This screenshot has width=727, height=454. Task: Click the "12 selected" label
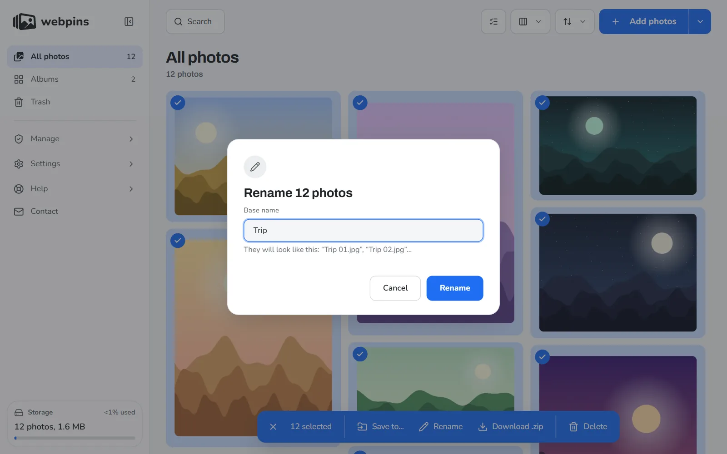pos(311,427)
